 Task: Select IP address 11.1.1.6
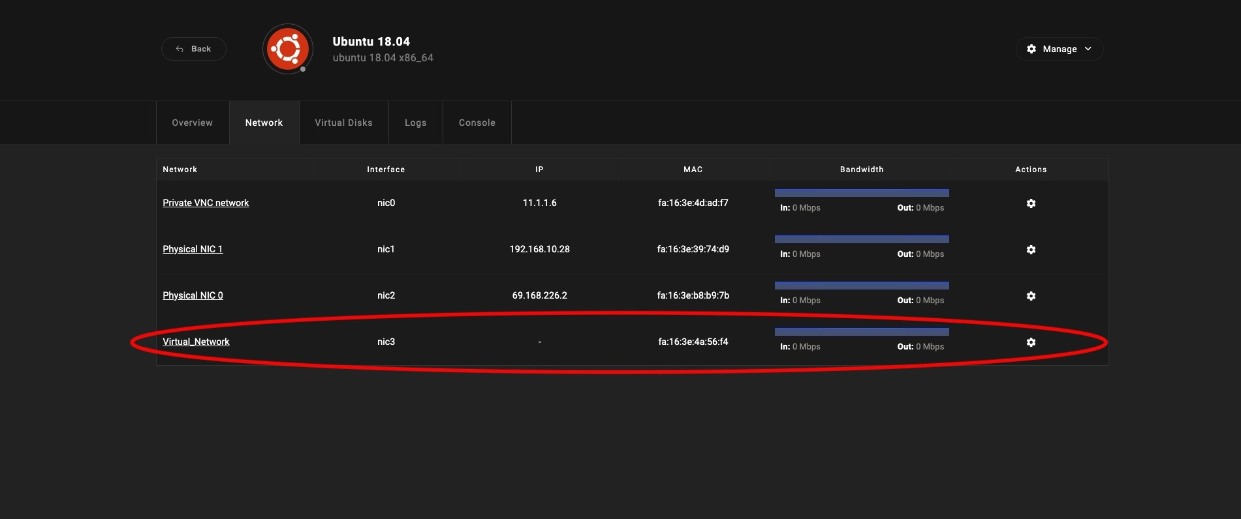(540, 203)
